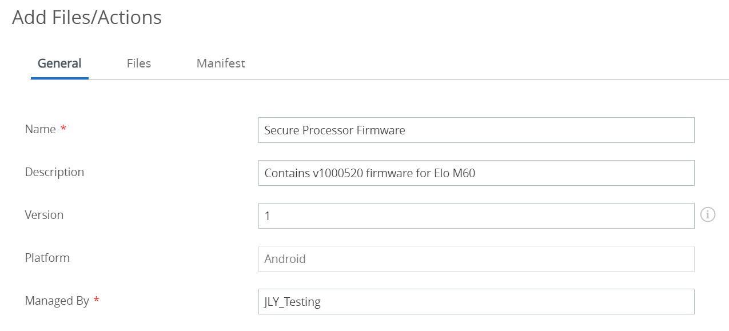Click the Managed By field label
The image size is (729, 331).
57,301
